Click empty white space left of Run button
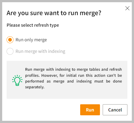The width and height of the screenshot is (134, 123). (x=43, y=110)
